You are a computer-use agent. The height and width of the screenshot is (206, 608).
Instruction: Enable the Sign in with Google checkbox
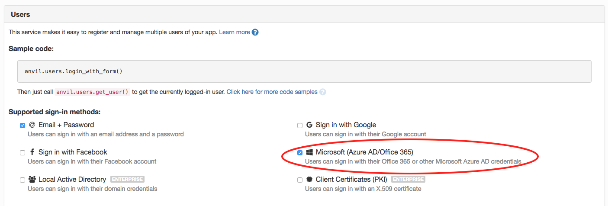tap(300, 126)
